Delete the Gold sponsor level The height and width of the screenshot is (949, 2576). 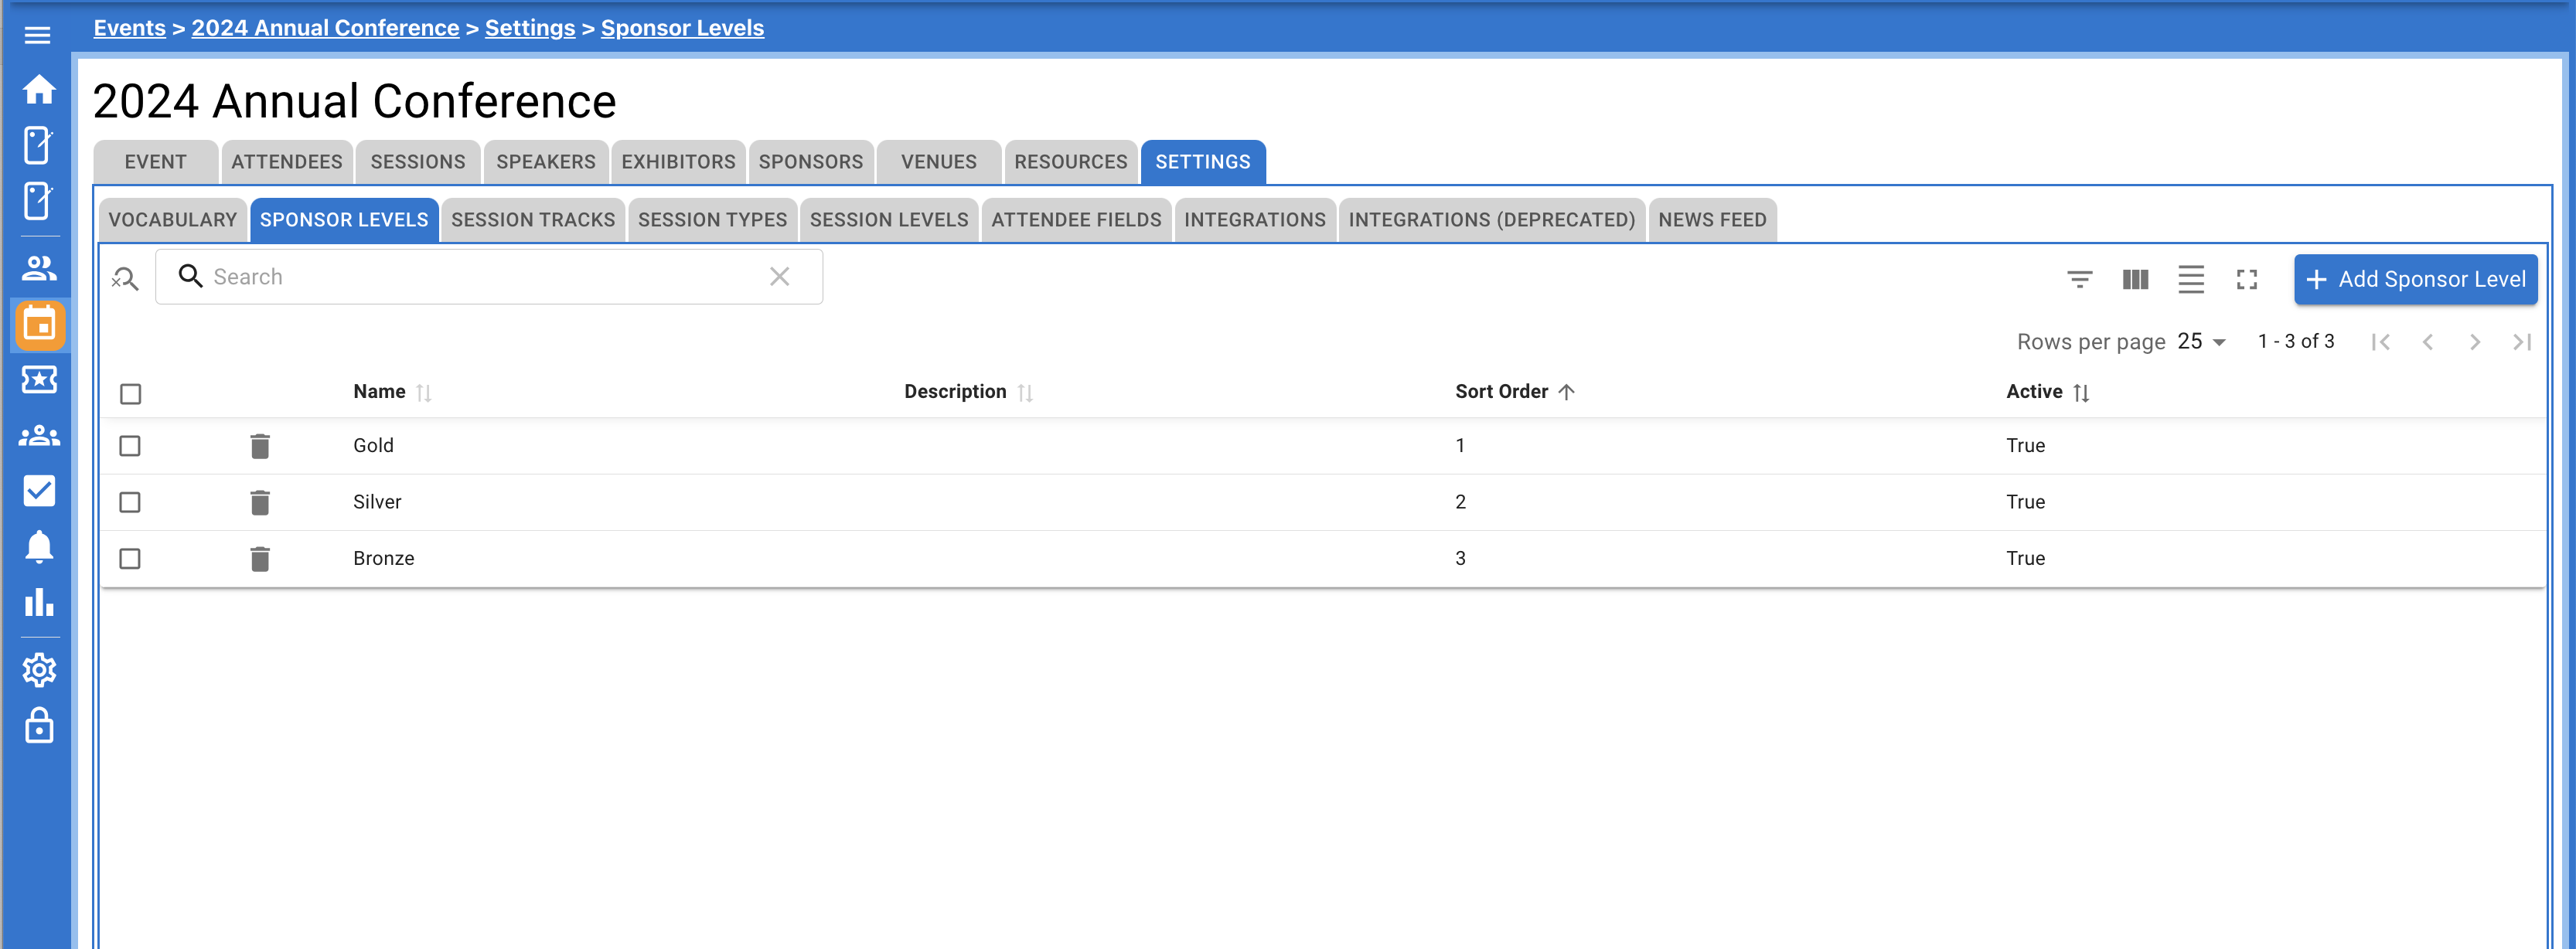261,446
